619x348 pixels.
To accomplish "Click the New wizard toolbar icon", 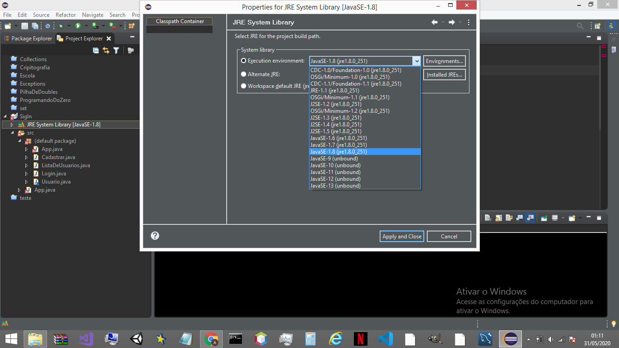I will [8, 26].
